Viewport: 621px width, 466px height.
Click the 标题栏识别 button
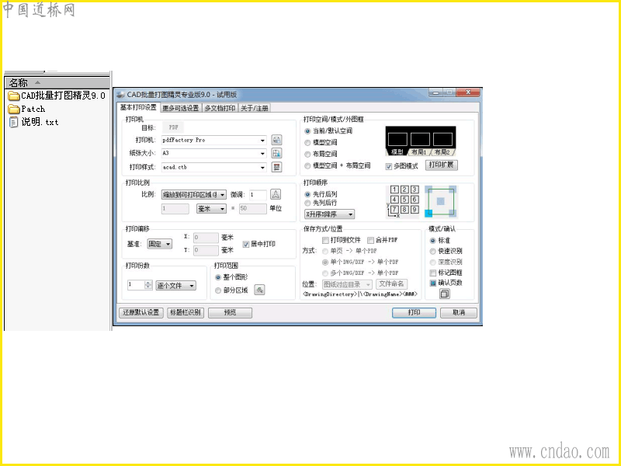tap(186, 312)
